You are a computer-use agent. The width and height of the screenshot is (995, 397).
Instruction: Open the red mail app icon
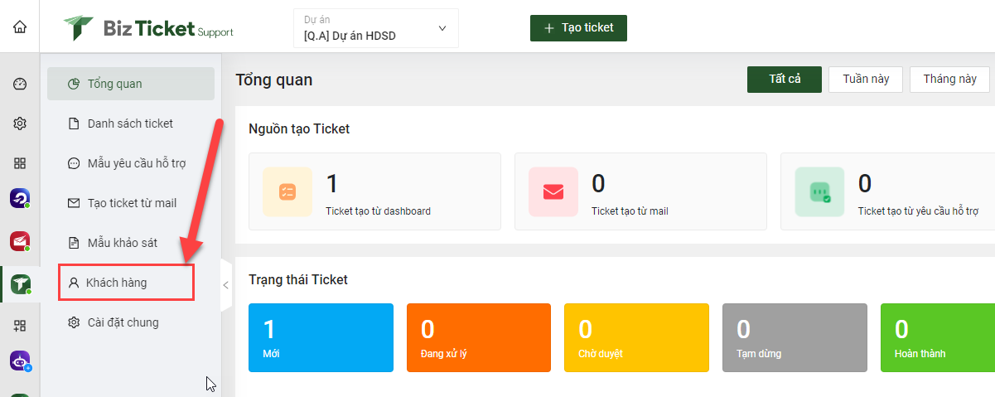[20, 241]
